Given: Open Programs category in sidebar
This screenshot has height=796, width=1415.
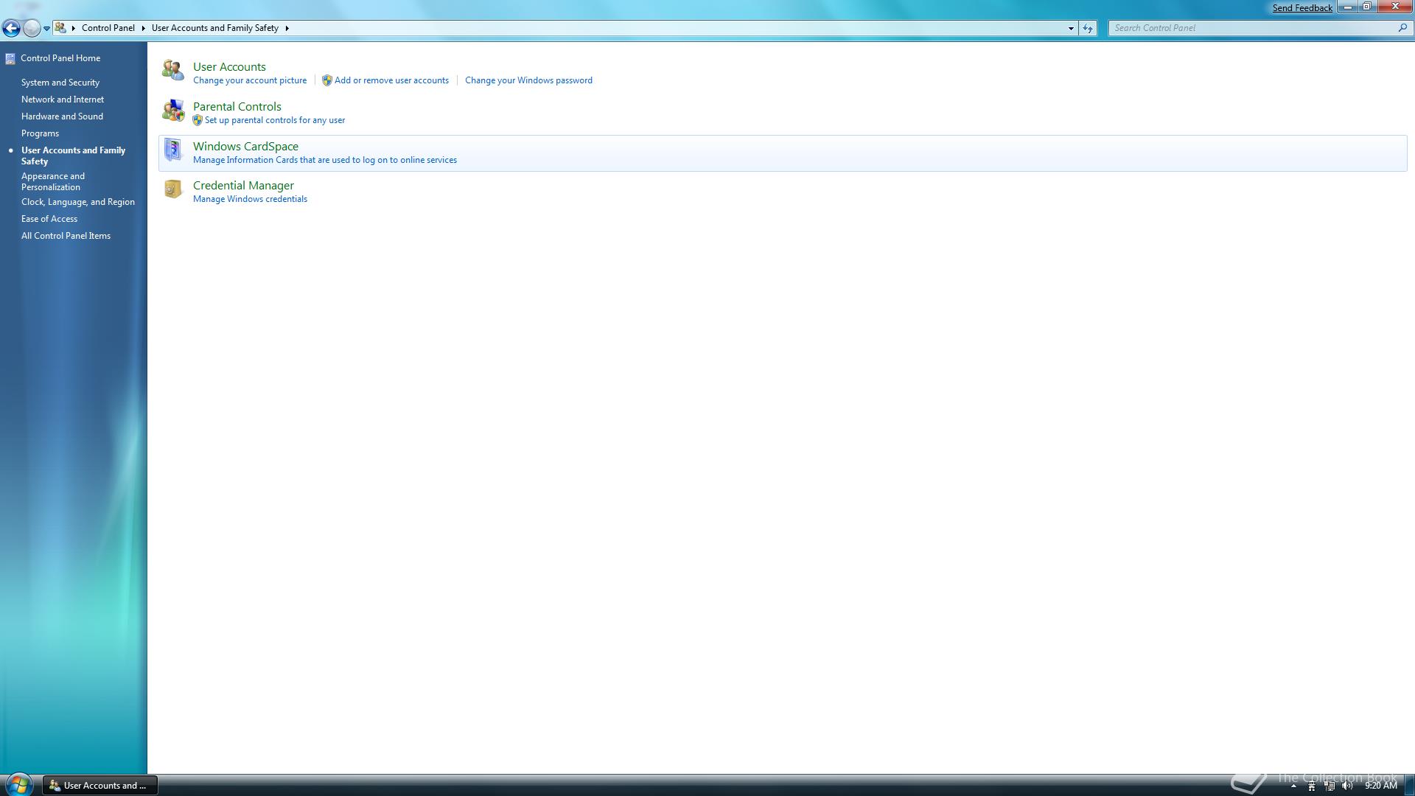Looking at the screenshot, I should coord(40,133).
